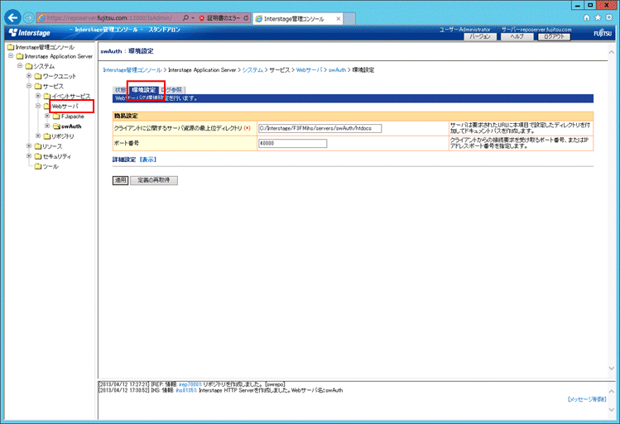Click the 適用 button
The width and height of the screenshot is (620, 424).
121,179
